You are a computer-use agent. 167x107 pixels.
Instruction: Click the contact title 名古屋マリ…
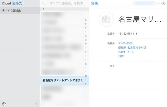point(140,19)
